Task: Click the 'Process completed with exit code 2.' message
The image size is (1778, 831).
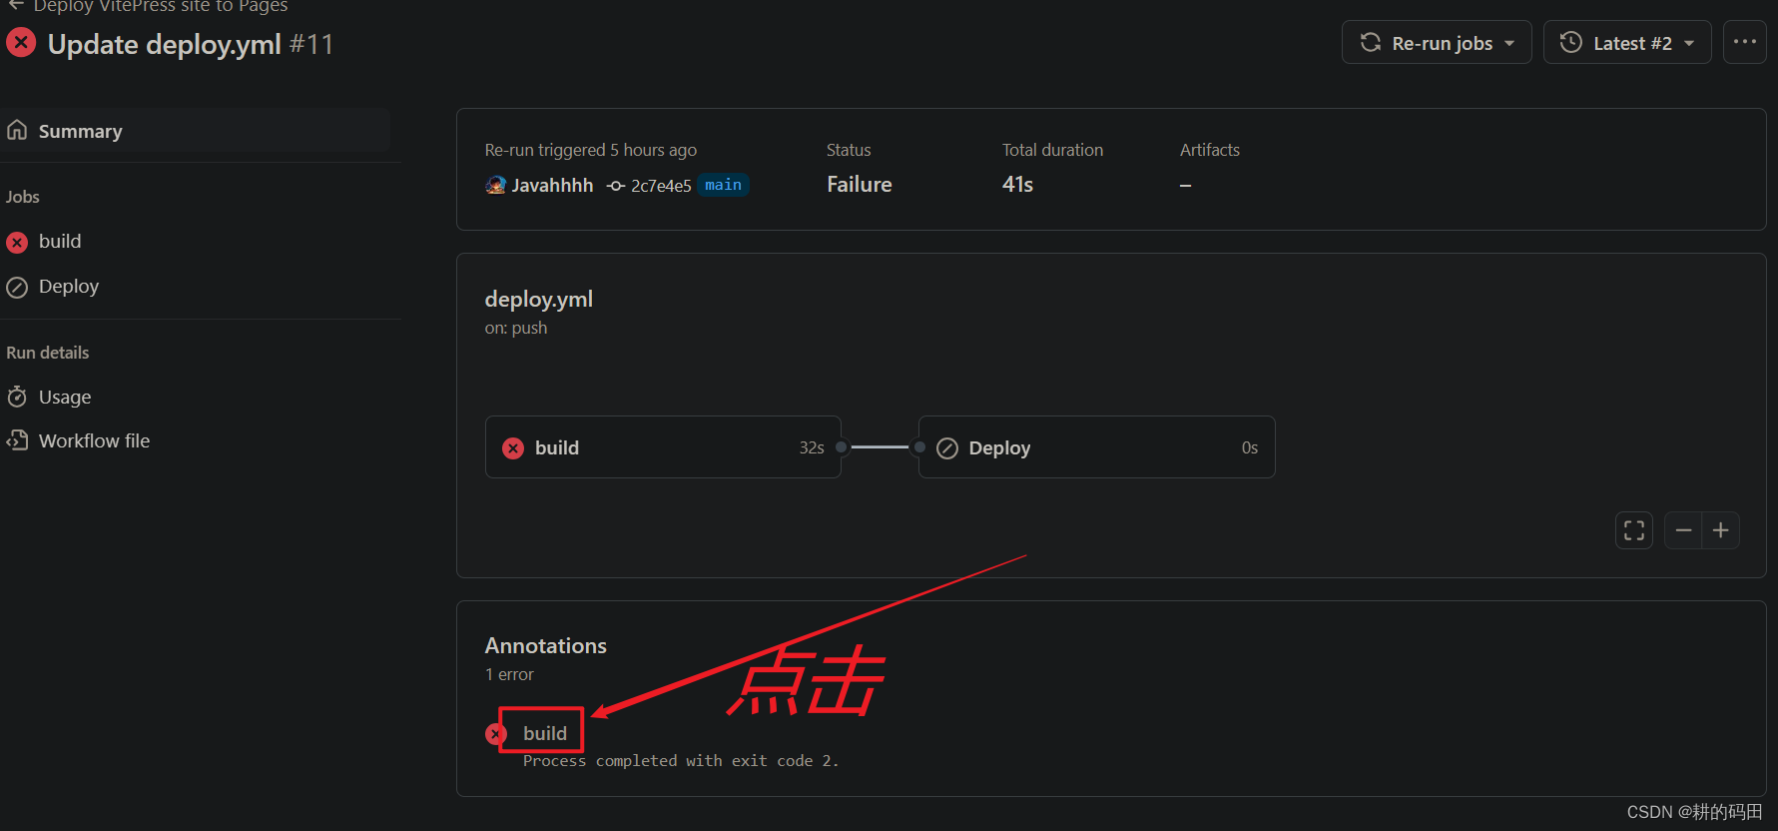Action: (681, 761)
